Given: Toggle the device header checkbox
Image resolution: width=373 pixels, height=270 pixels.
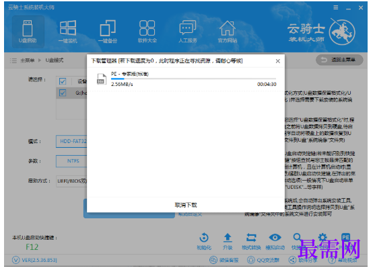Looking at the screenshot, I should pos(63,82).
